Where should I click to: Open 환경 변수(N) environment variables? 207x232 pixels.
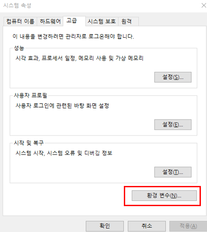coord(164,196)
